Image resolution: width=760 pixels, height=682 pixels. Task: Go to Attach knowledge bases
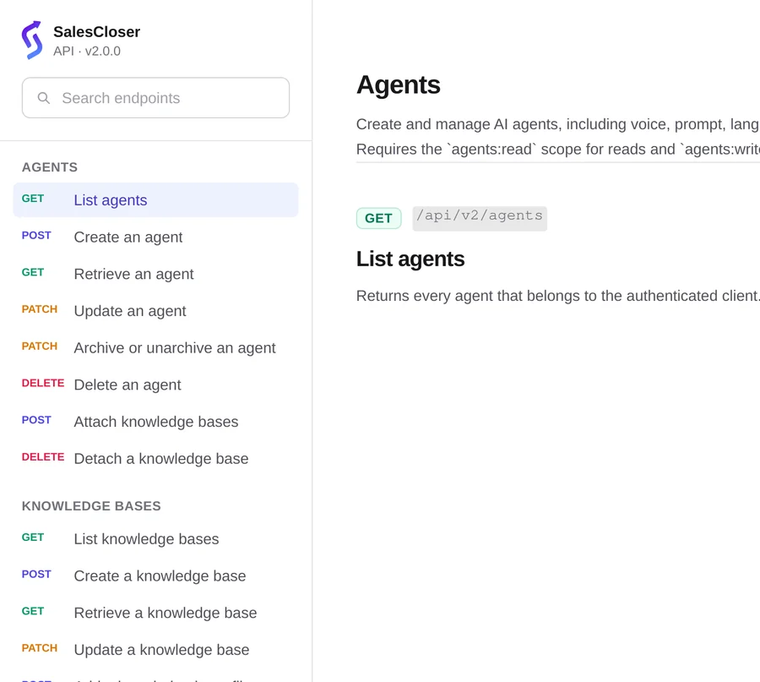(155, 421)
